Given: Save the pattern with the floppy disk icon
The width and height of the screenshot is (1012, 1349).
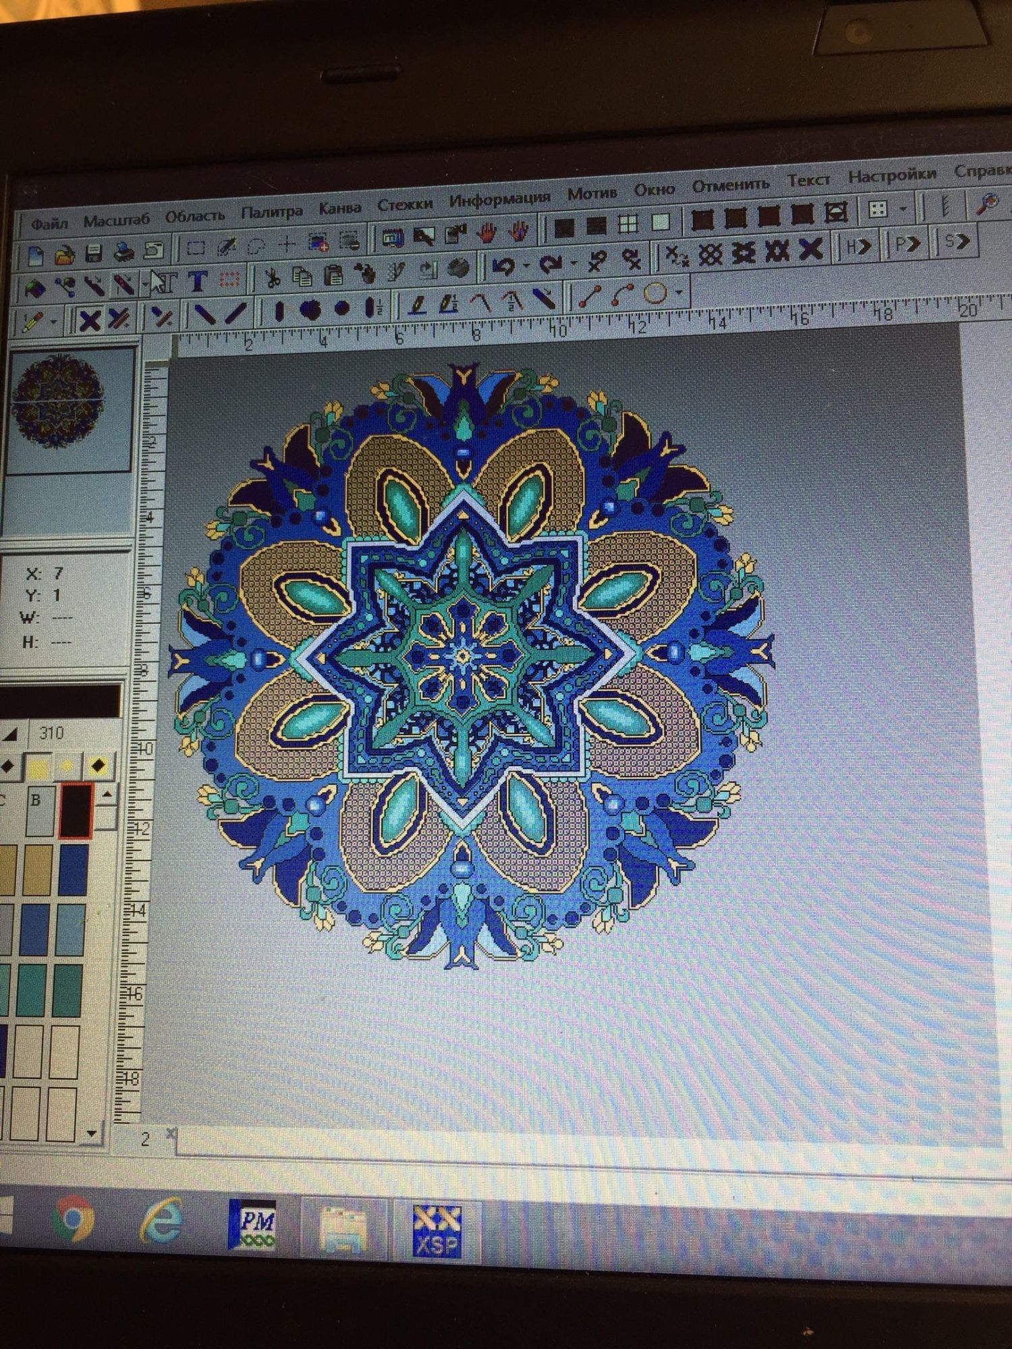Looking at the screenshot, I should coord(94,253).
